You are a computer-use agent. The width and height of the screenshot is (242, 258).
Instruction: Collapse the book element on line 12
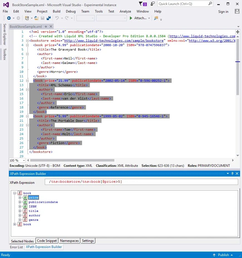tap(28, 81)
